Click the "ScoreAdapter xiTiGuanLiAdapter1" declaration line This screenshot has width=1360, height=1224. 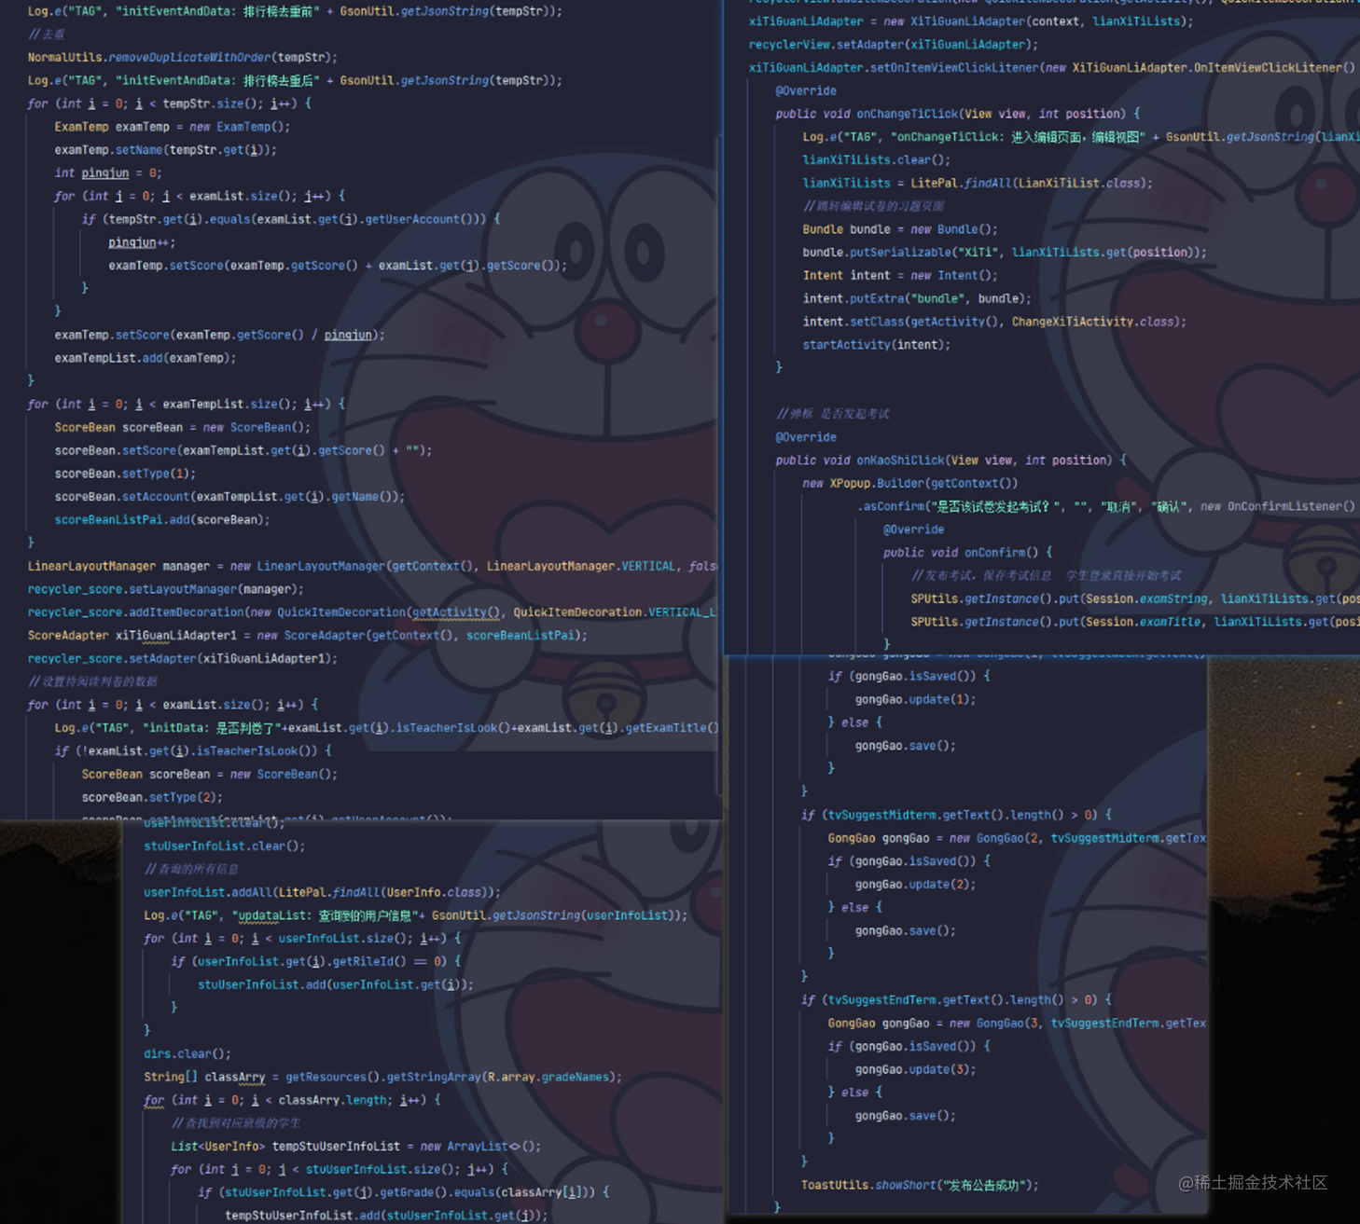308,636
